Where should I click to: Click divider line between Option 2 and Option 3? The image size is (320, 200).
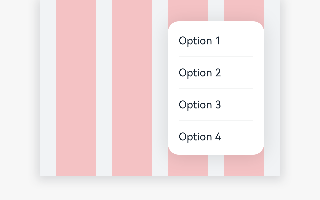(216, 89)
